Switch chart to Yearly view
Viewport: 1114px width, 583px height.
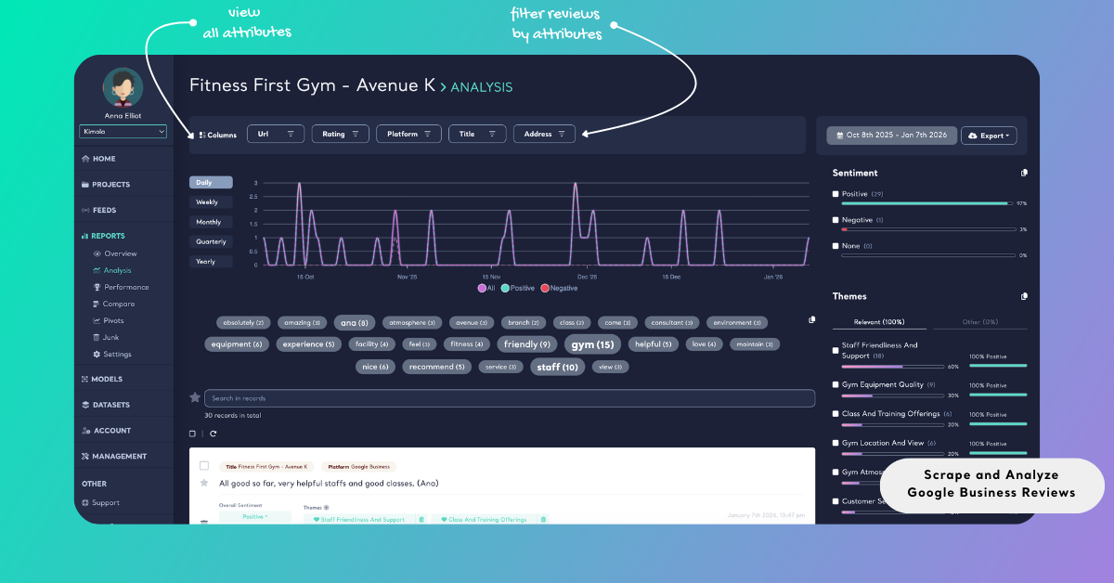[211, 261]
